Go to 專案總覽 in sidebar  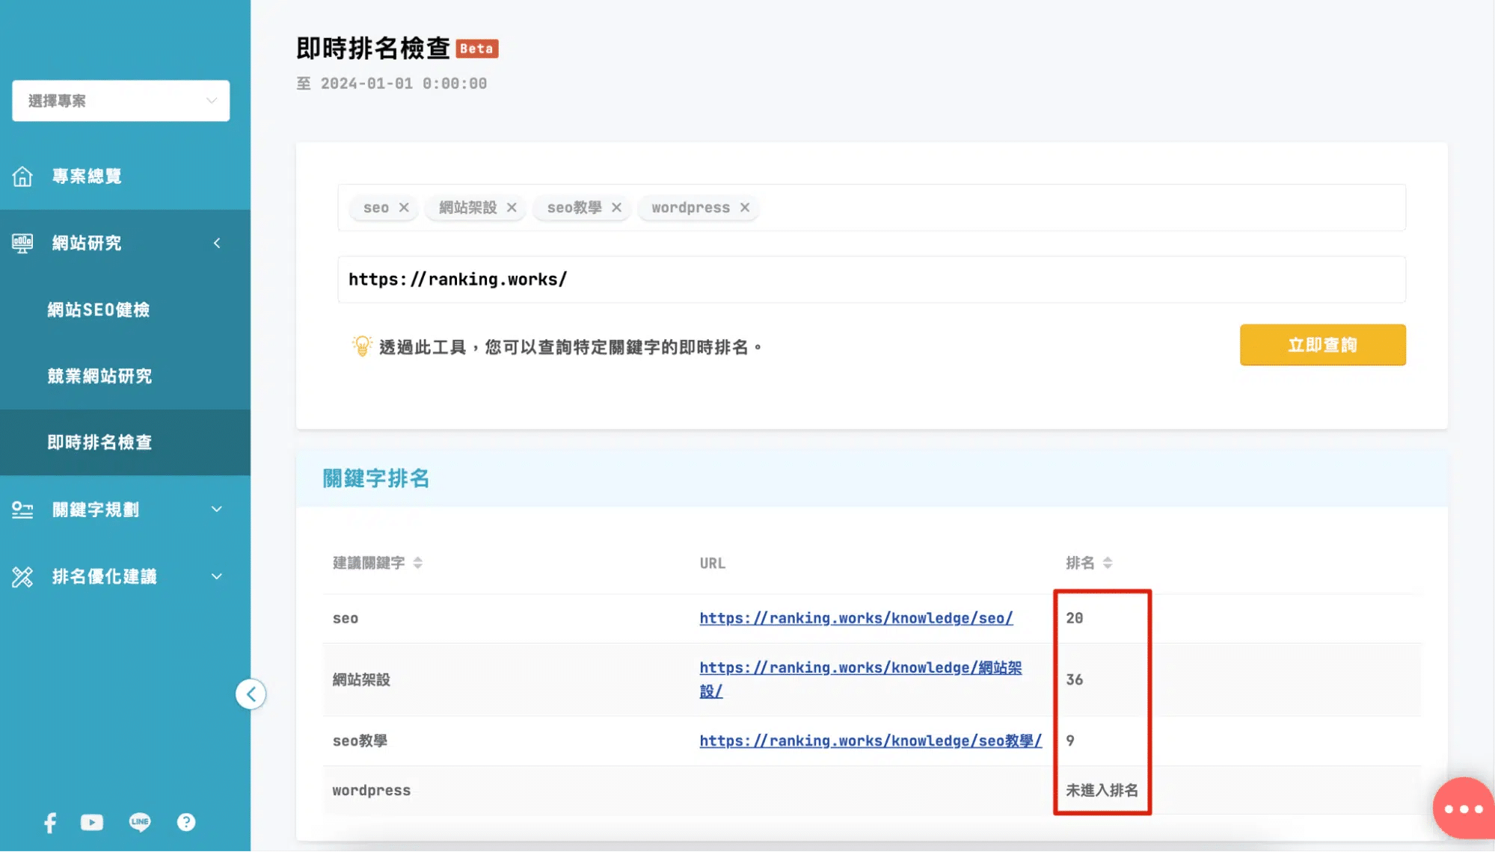tap(87, 176)
